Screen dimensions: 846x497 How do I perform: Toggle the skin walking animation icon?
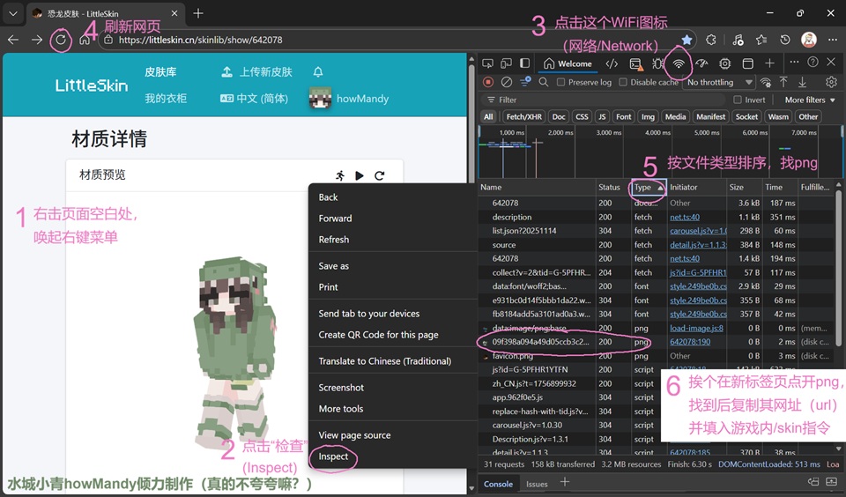[x=341, y=175]
